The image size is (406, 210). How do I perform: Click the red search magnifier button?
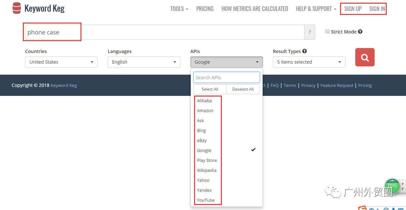365,57
